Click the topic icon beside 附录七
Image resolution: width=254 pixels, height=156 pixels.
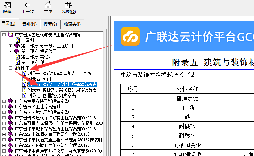[24, 95]
